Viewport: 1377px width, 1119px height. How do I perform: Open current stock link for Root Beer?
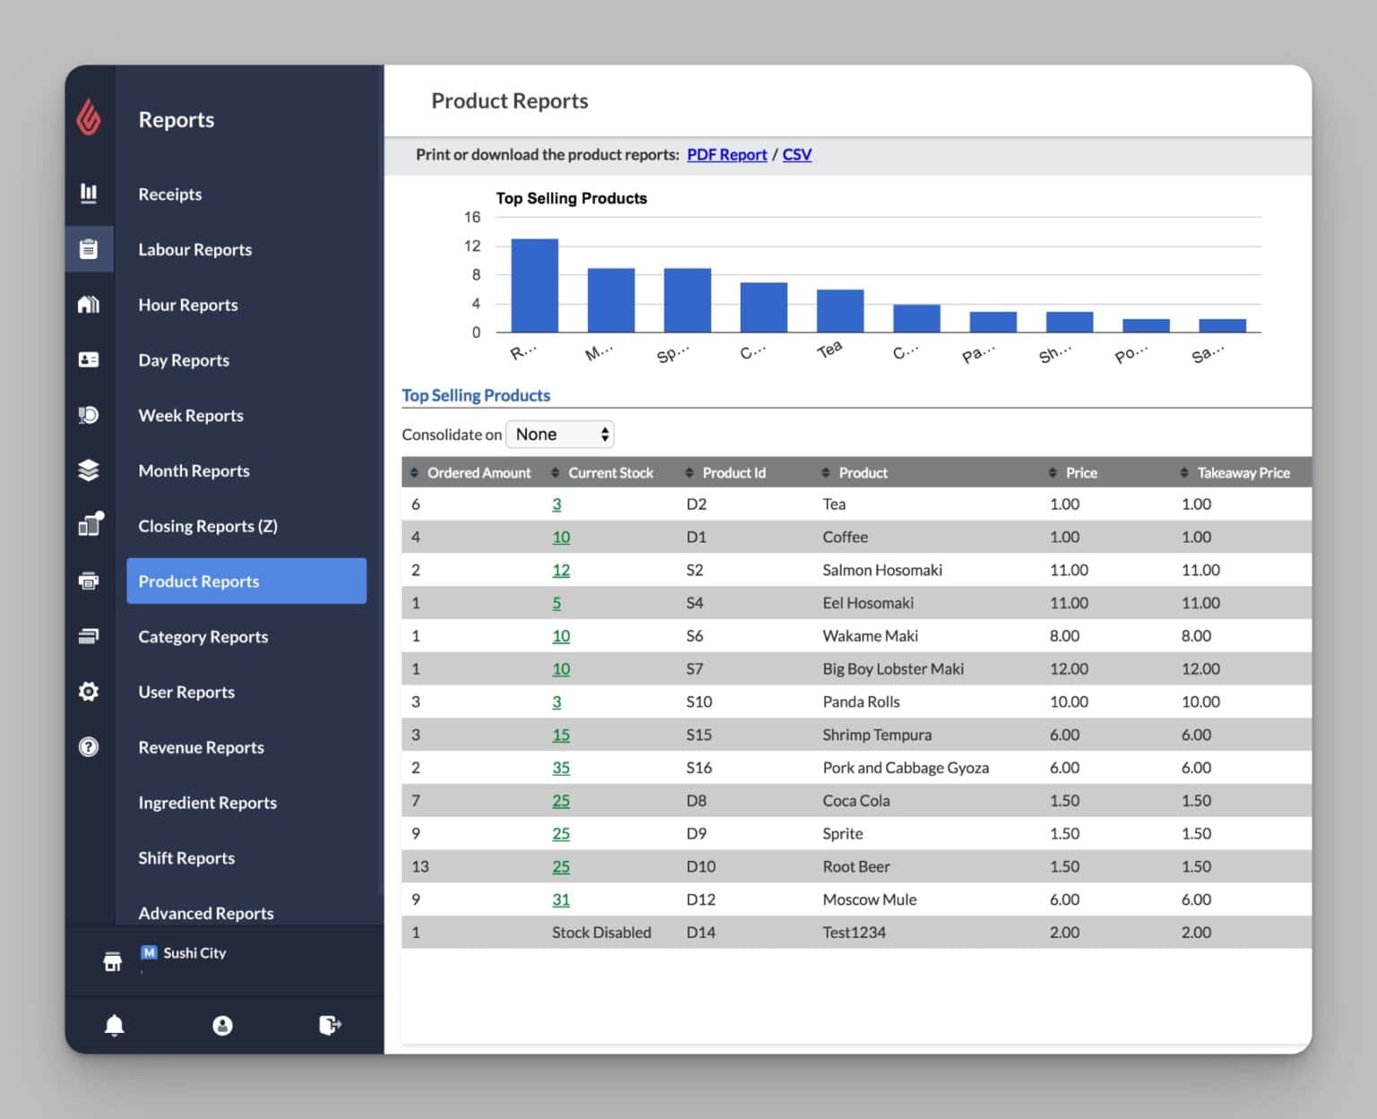(x=560, y=867)
